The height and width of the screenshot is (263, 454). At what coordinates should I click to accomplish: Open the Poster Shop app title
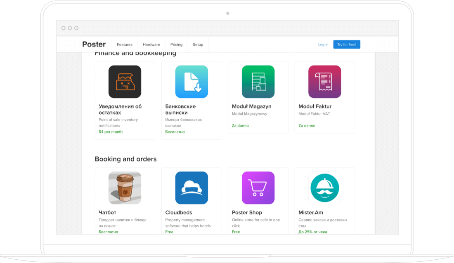(247, 213)
